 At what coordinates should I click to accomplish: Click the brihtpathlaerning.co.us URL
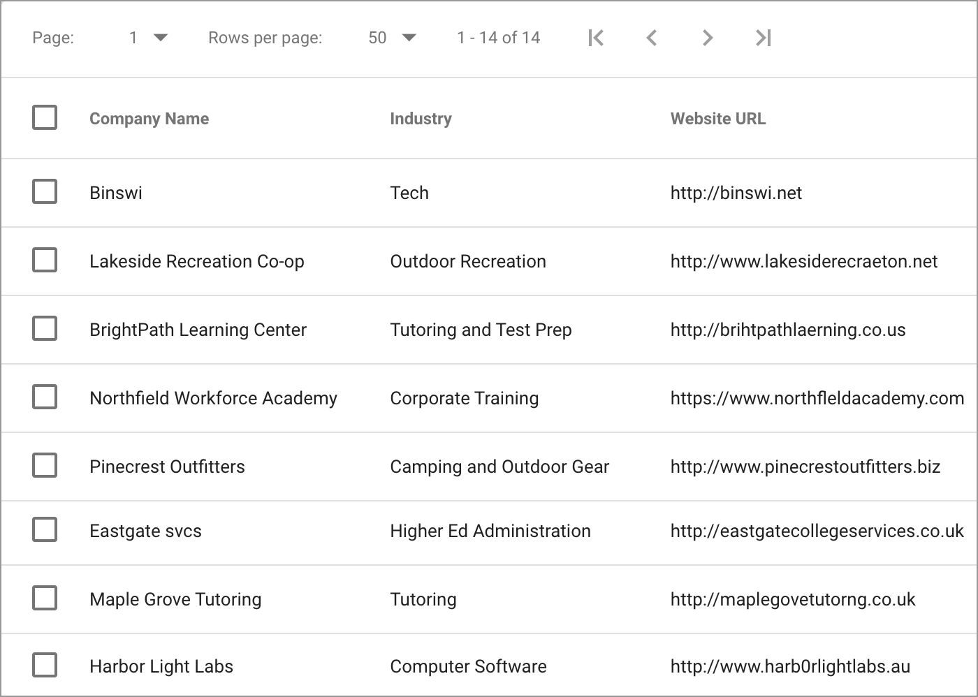click(x=788, y=330)
